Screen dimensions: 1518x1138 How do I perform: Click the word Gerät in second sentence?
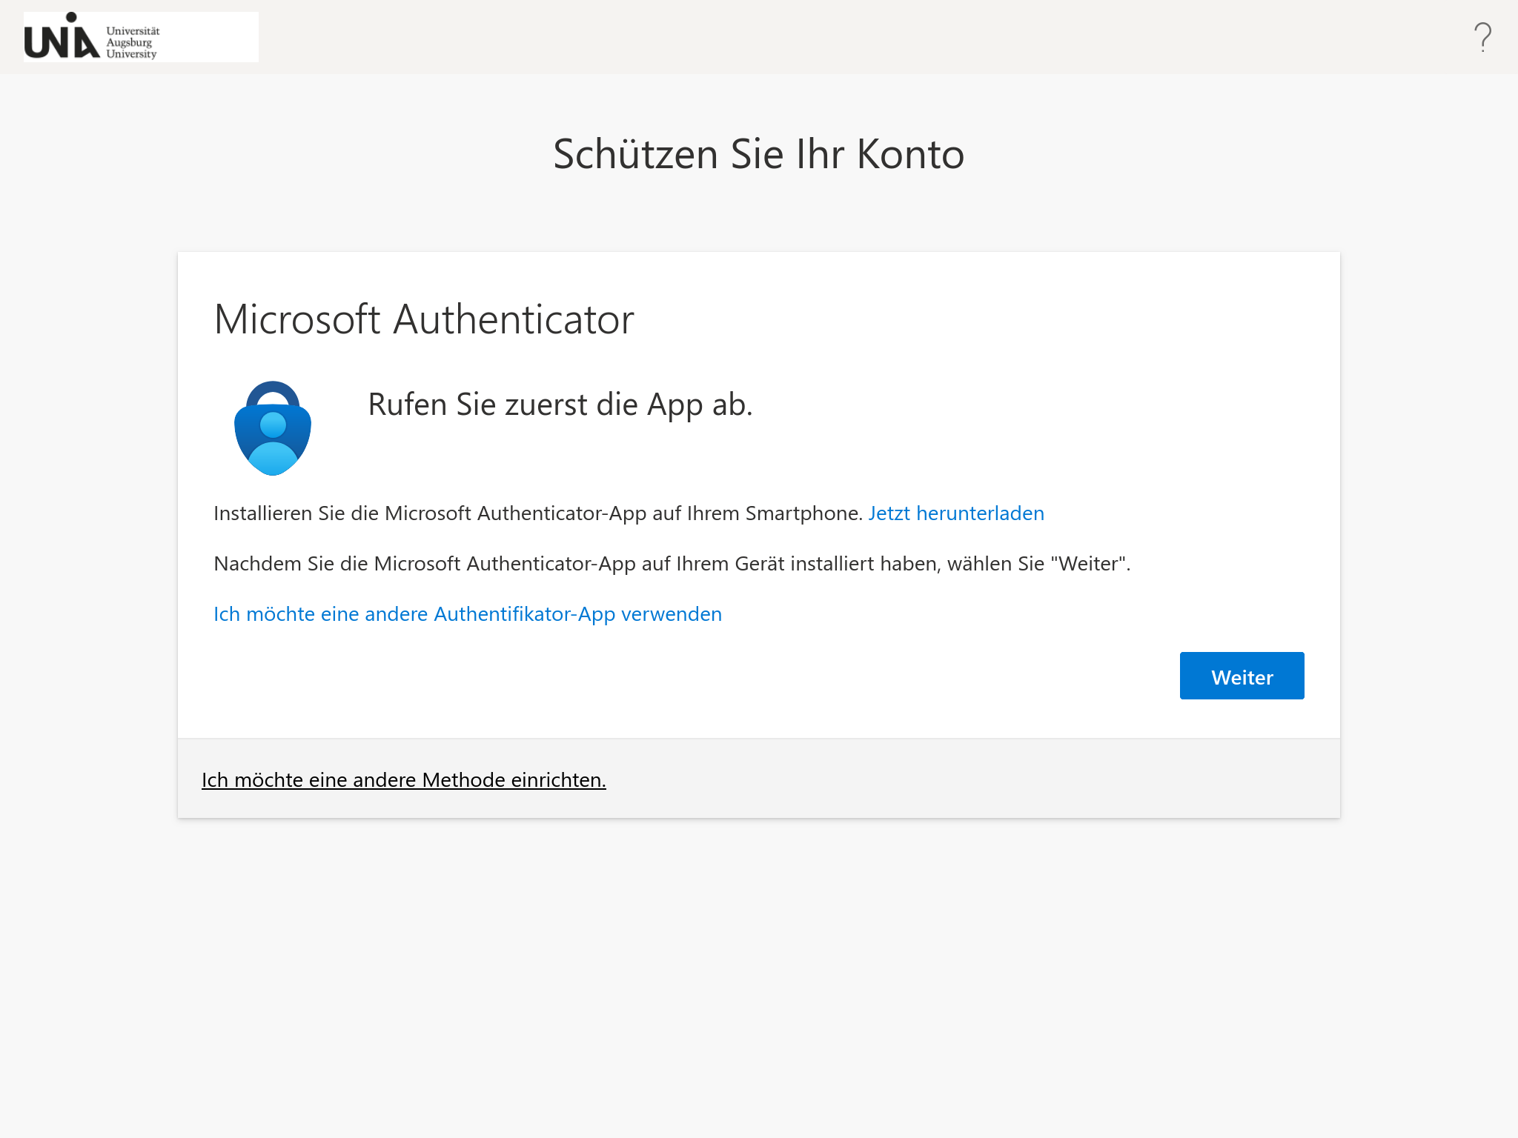point(759,564)
